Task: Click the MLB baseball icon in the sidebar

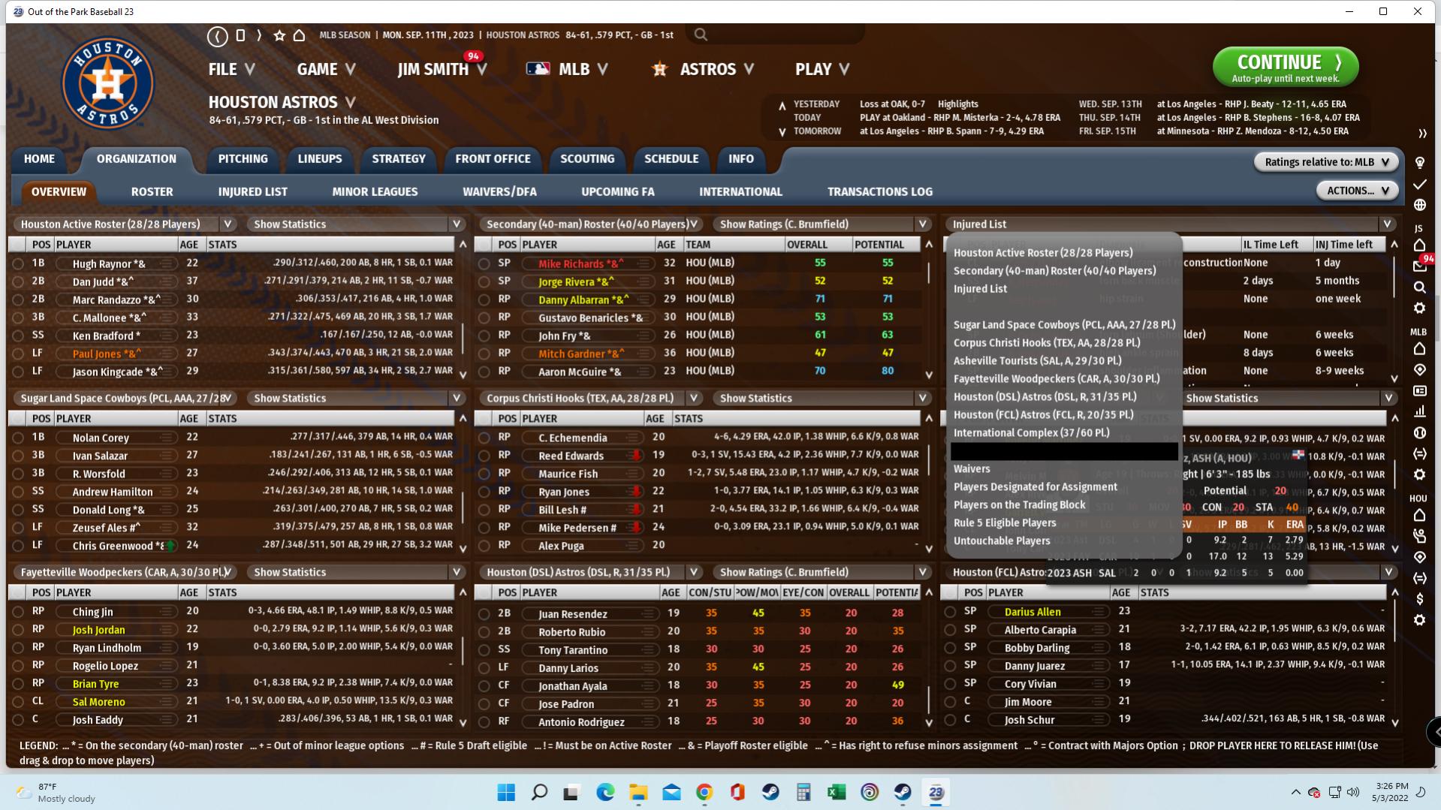Action: point(1419,432)
